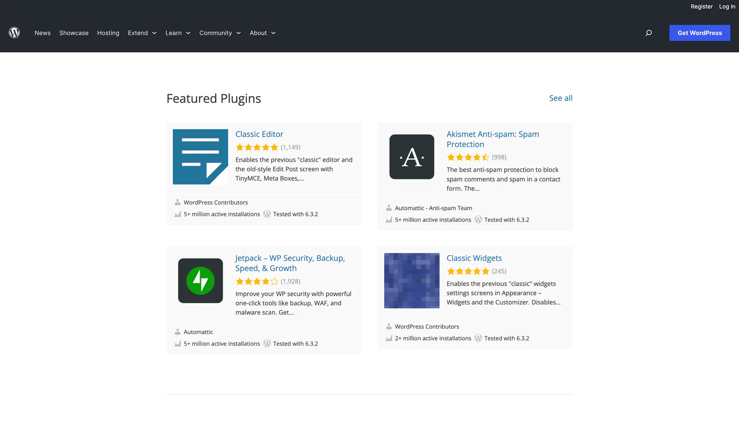Click the (998) rating count
Viewport: 739px width, 425px height.
point(499,157)
